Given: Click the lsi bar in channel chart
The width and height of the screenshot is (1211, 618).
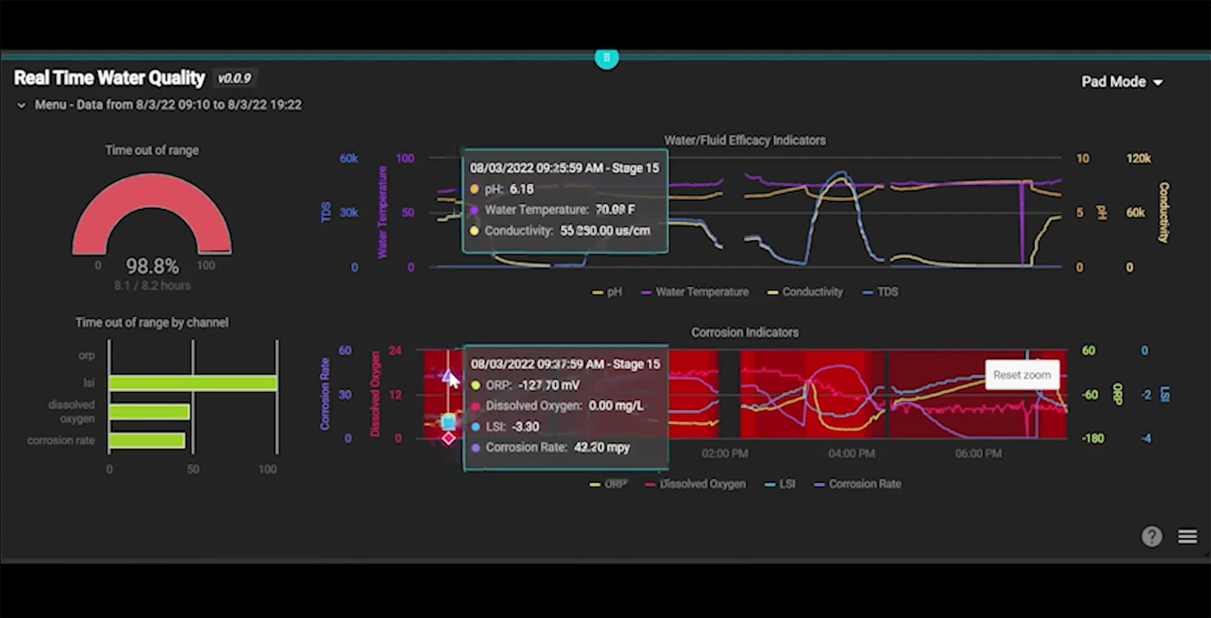Looking at the screenshot, I should pyautogui.click(x=193, y=383).
